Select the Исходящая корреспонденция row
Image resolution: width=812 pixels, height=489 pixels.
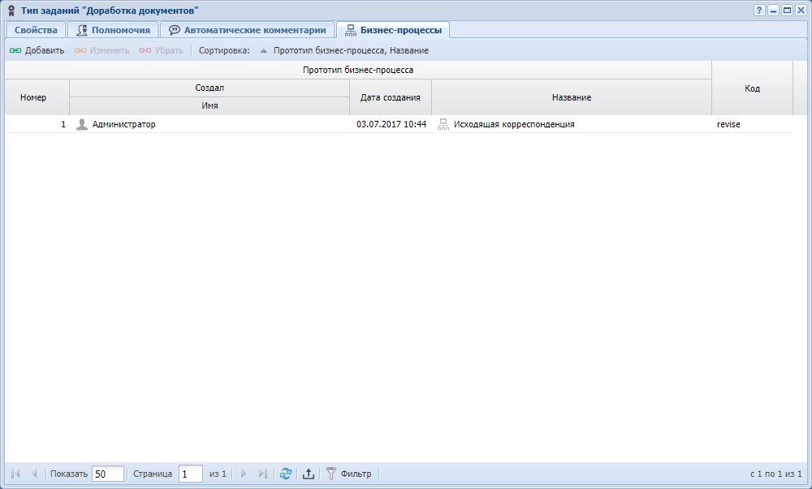tap(399, 124)
